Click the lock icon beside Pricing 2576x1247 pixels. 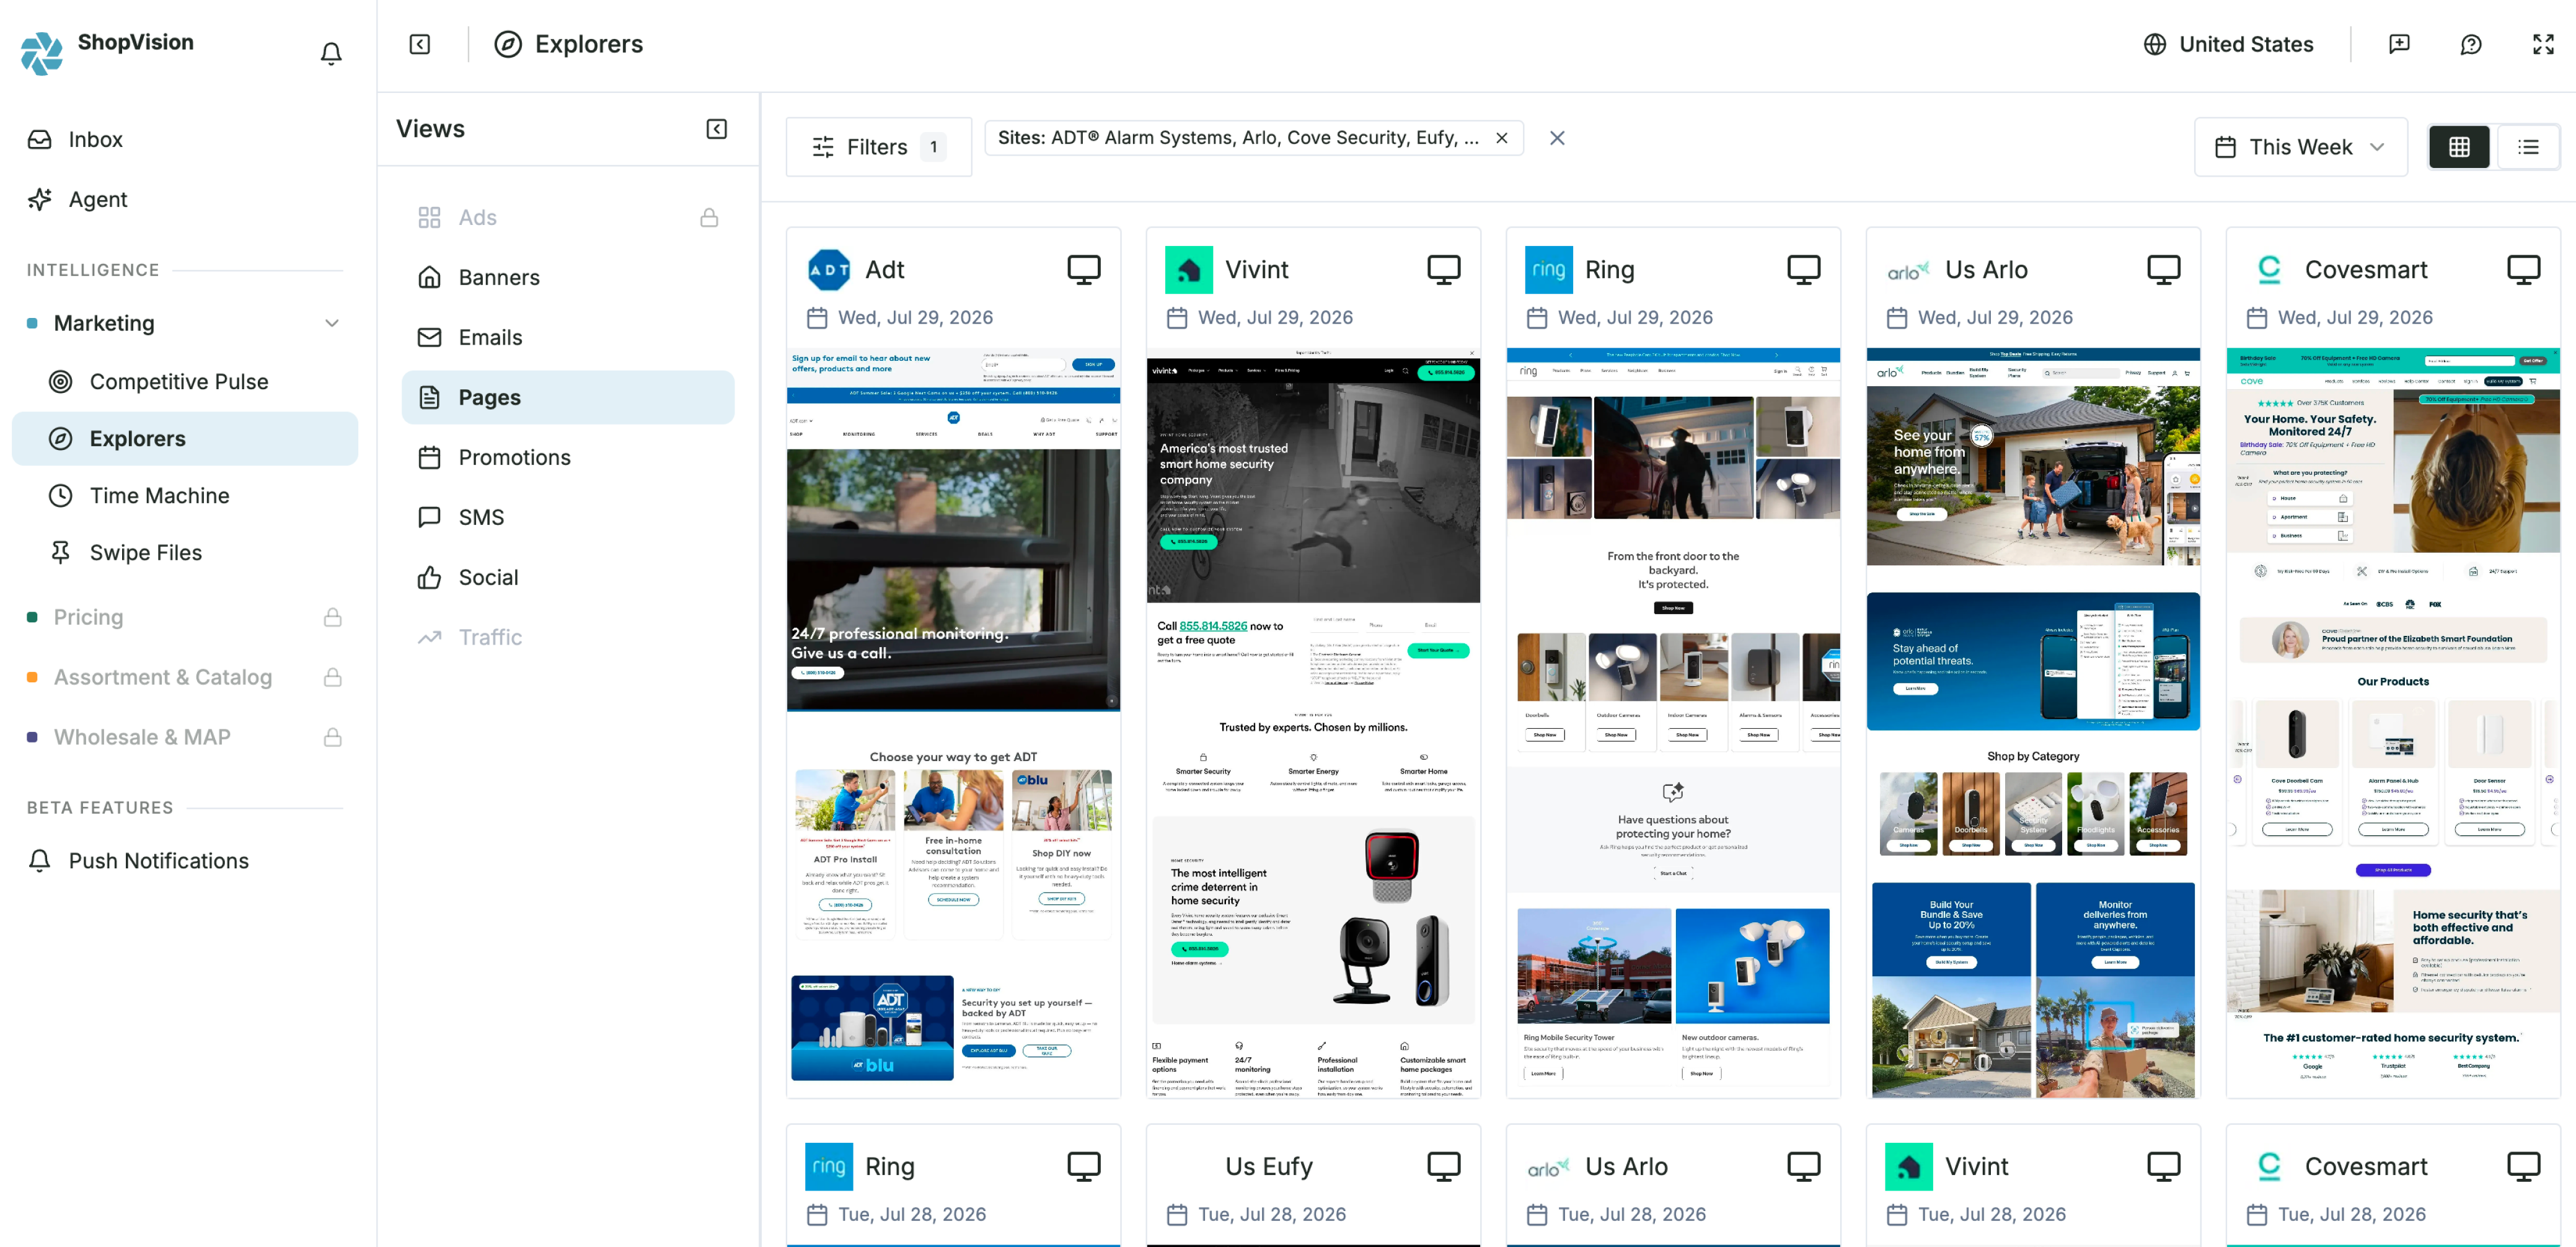333,617
